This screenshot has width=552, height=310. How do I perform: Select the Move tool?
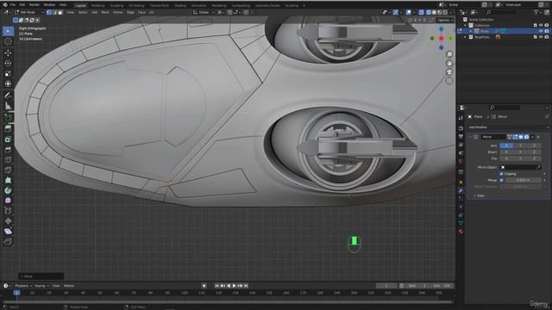tap(8, 53)
